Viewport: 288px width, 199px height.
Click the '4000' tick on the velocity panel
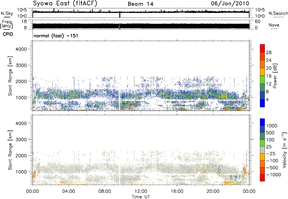[21, 123]
